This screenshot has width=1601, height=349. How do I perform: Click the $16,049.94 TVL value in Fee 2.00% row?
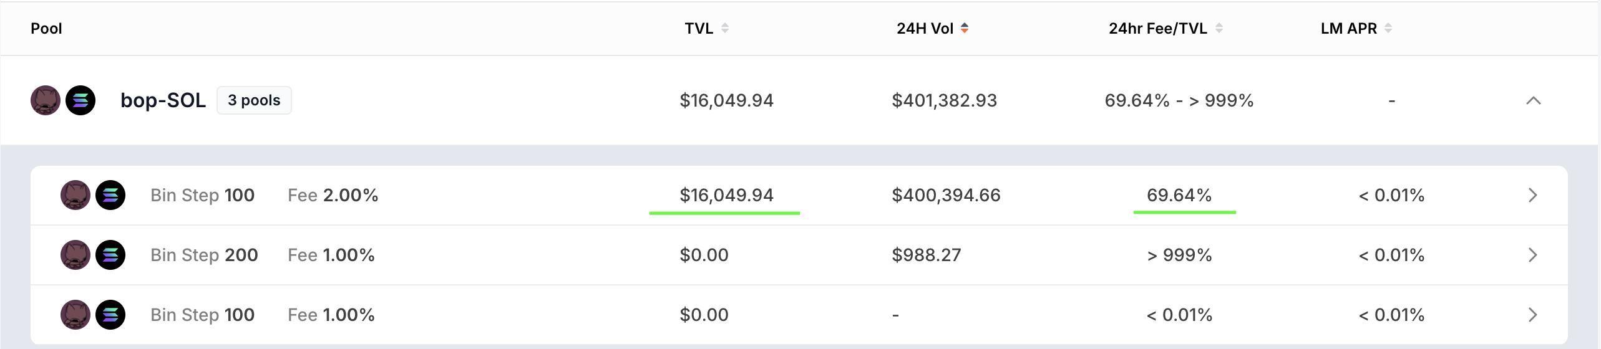726,195
